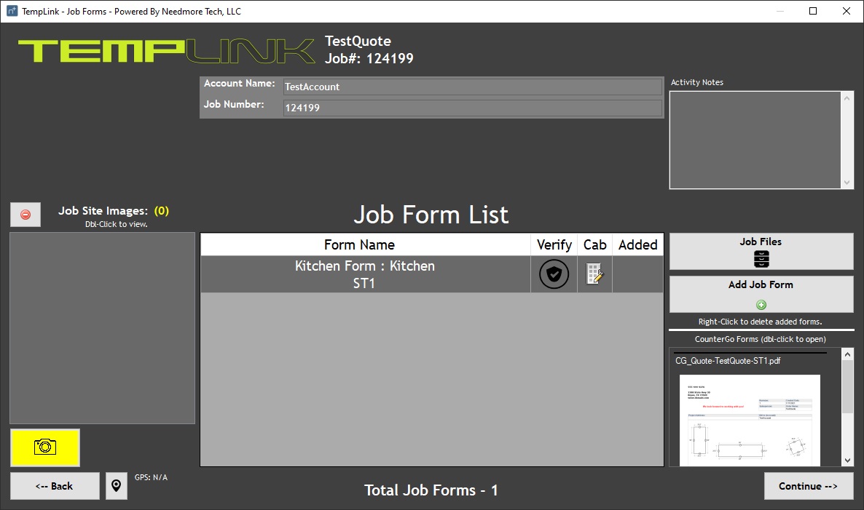Click the red remove image icon
This screenshot has height=510, width=864.
coord(25,215)
